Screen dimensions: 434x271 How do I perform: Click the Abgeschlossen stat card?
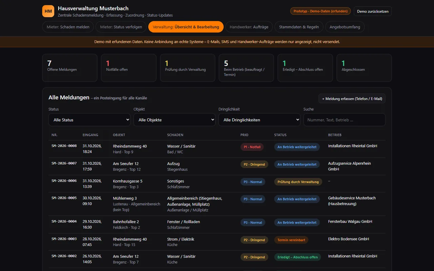pos(364,68)
